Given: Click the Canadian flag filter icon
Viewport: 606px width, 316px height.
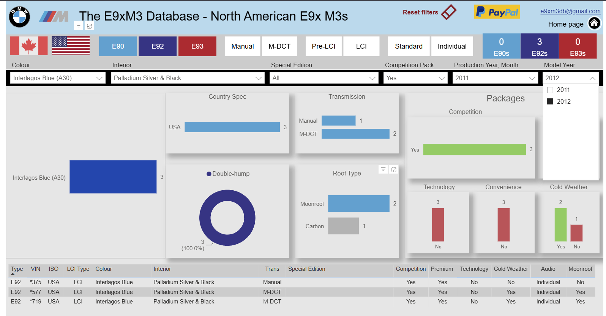Looking at the screenshot, I should [x=29, y=46].
